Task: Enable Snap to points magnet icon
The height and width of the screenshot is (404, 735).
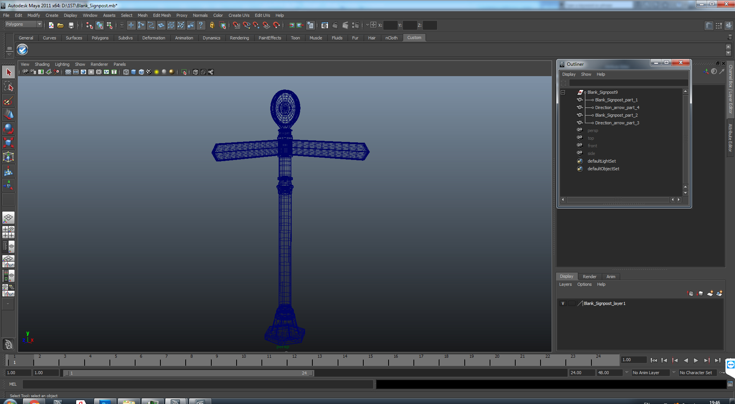Action: pos(256,25)
